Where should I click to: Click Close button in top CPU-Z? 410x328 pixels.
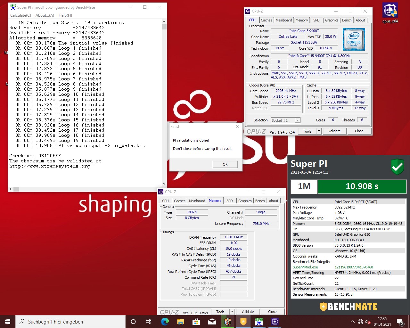pyautogui.click(x=359, y=131)
